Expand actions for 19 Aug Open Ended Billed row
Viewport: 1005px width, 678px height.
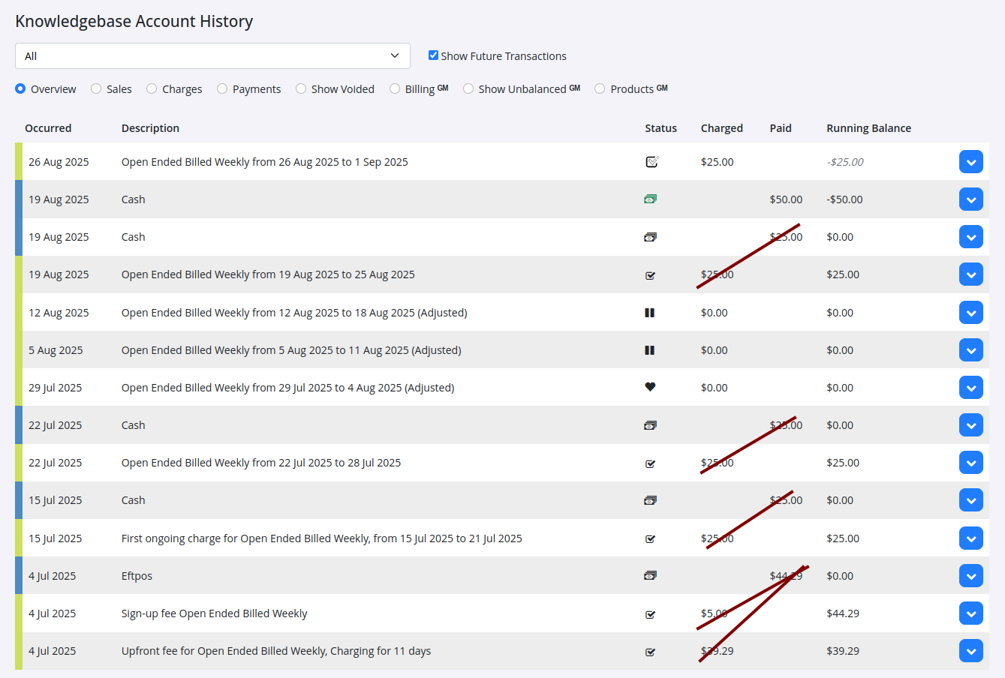pyautogui.click(x=971, y=274)
